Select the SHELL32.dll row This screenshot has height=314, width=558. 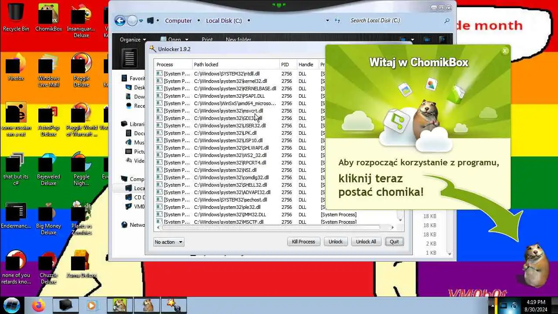coord(239,185)
